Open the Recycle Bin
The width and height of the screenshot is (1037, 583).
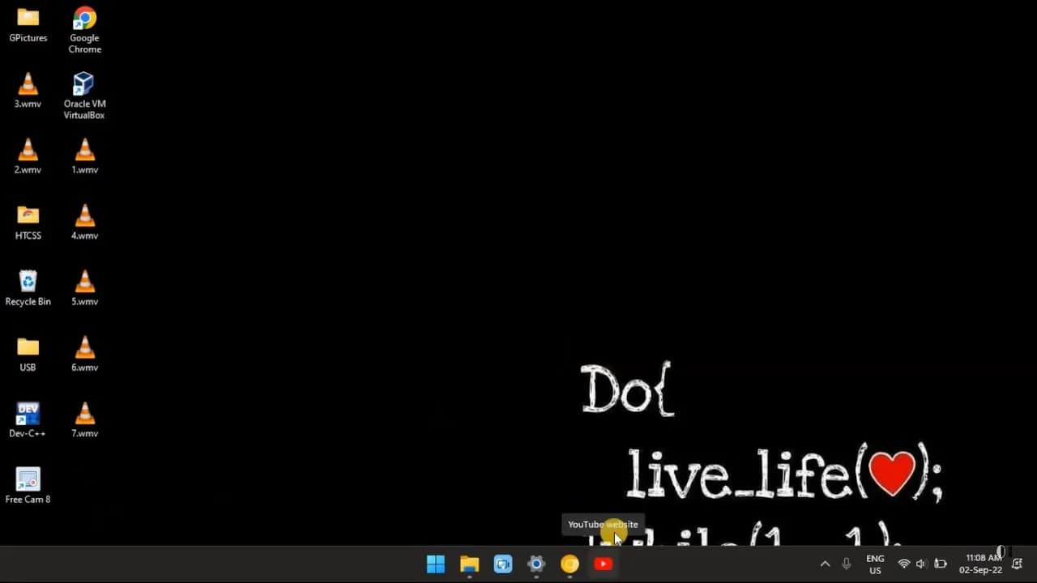tap(28, 281)
